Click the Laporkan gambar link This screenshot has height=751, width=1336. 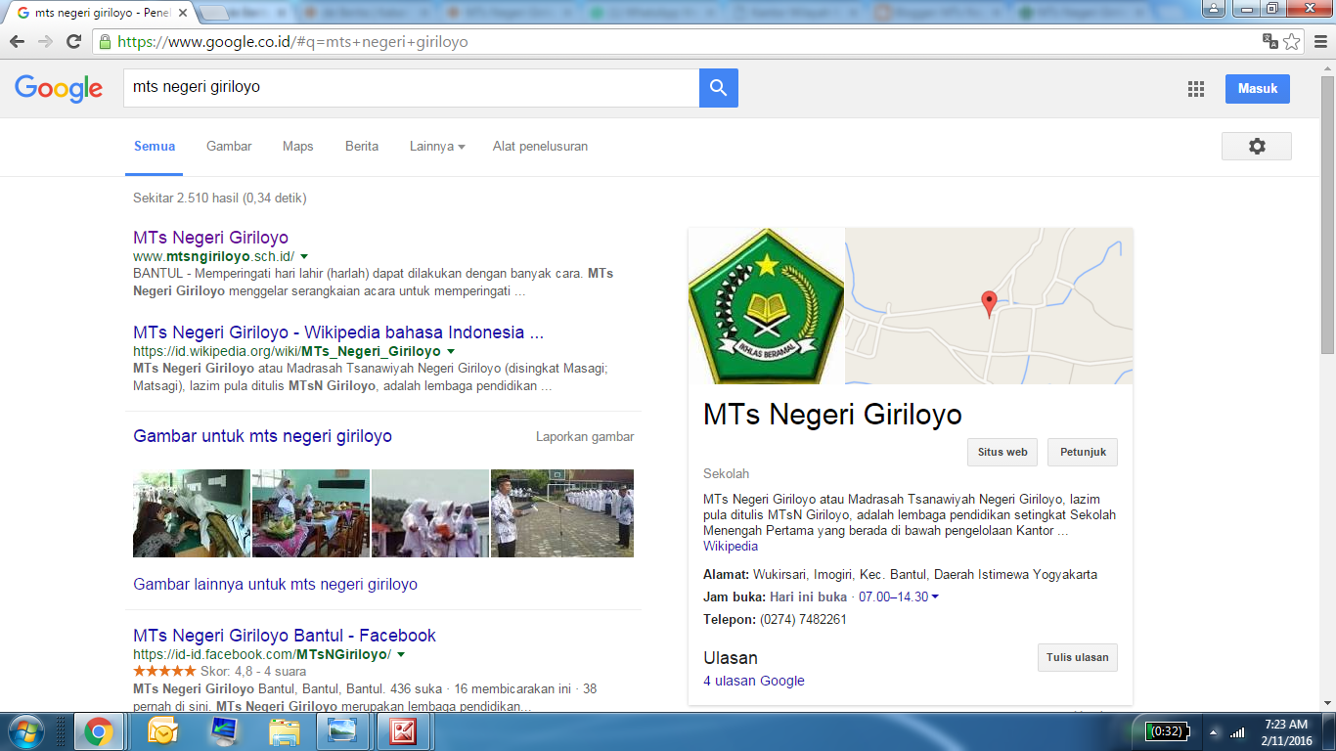pos(585,437)
